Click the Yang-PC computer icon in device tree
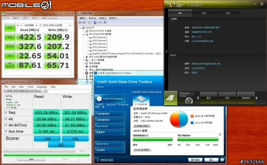Screen dimensions: 267x165 coord(83,27)
